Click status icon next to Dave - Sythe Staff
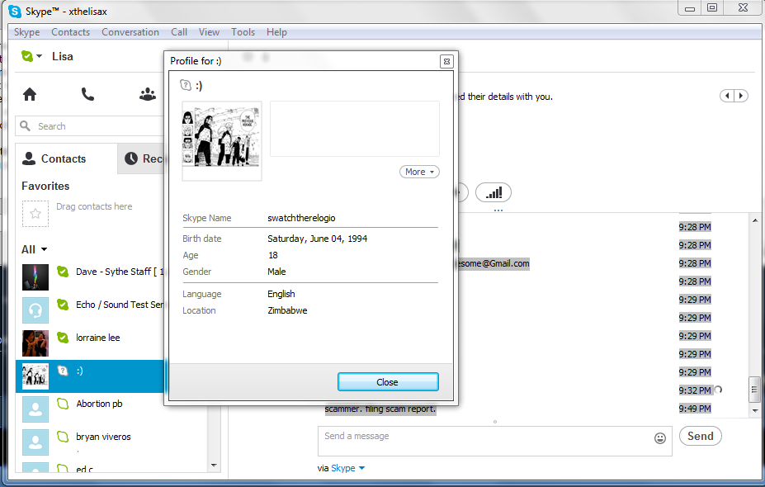 pos(63,272)
